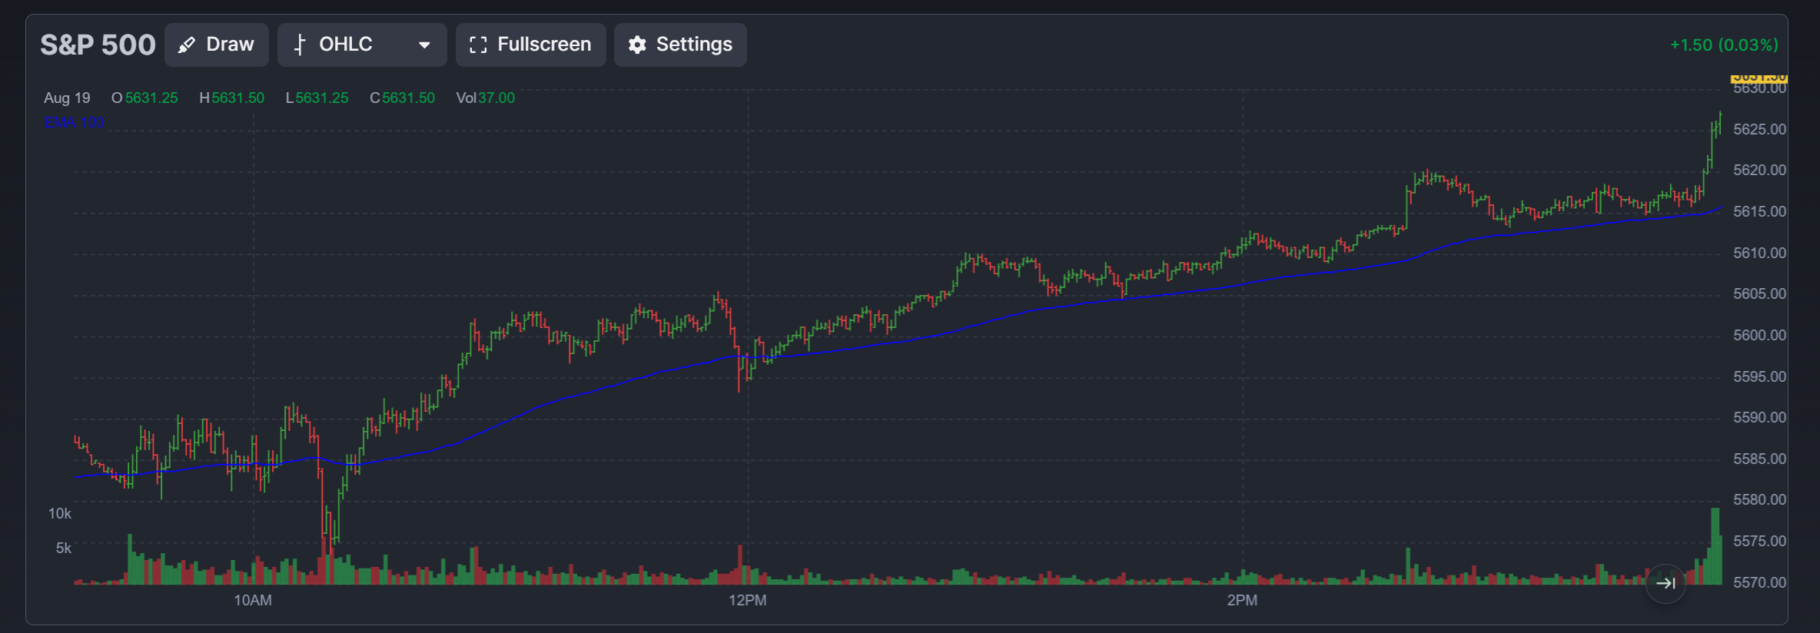Click the 5590.00 price axis label

1760,417
